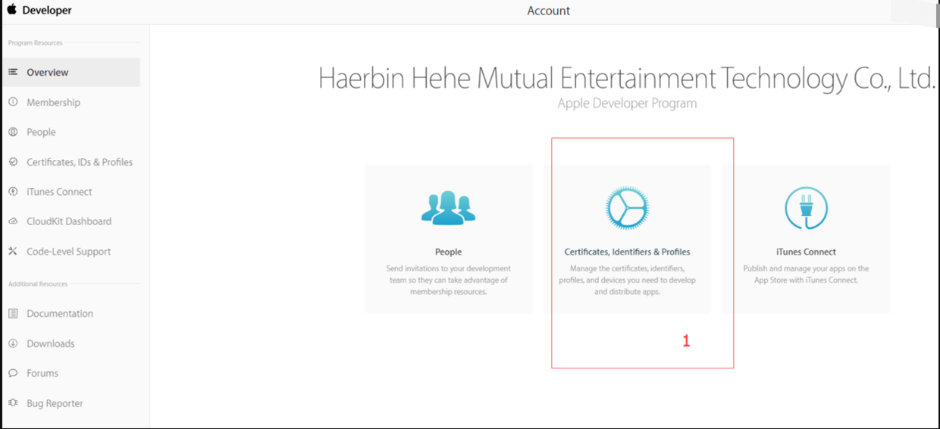
Task: Open CloudKit Dashboard from the sidebar
Action: (70, 221)
